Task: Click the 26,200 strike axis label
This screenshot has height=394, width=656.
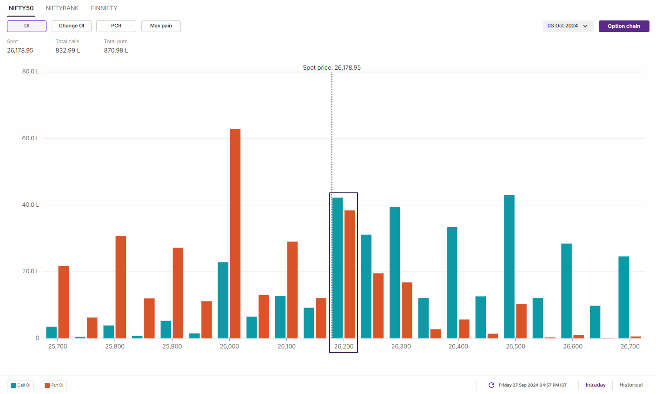Action: (344, 347)
